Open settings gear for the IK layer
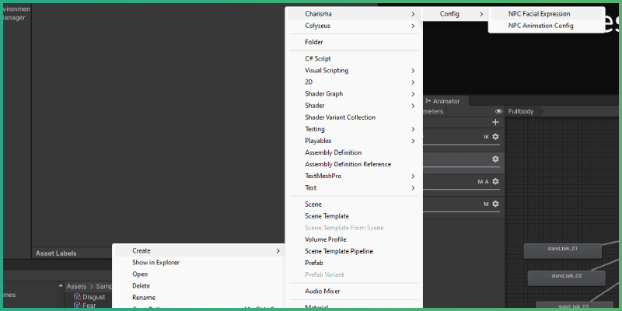 point(495,137)
